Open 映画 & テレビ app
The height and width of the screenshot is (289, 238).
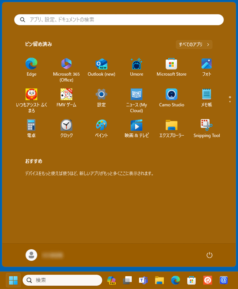[136, 128]
